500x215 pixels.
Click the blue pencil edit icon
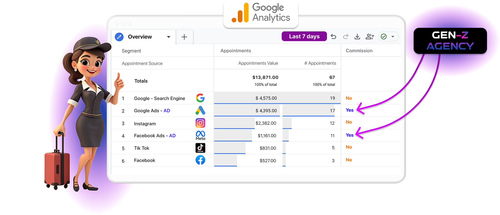(x=119, y=37)
